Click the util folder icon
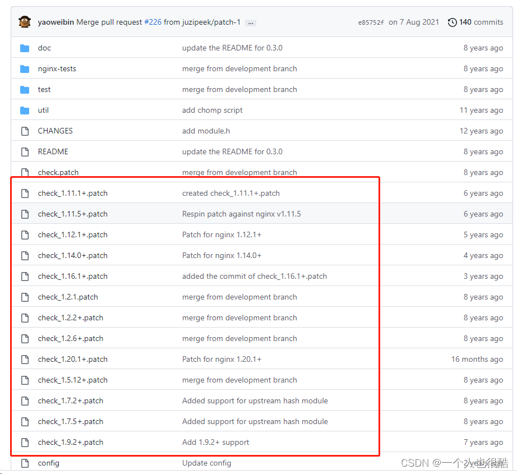Viewport: 517px width, 474px height. pyautogui.click(x=25, y=110)
